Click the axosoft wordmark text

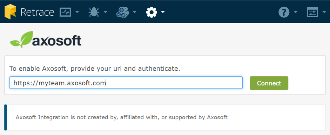56,41
